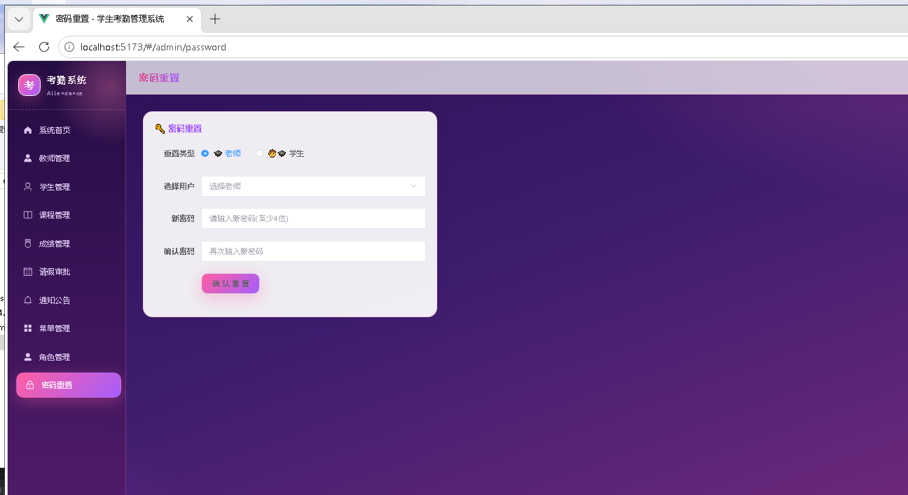Open 学生管理 menu item

[68, 187]
